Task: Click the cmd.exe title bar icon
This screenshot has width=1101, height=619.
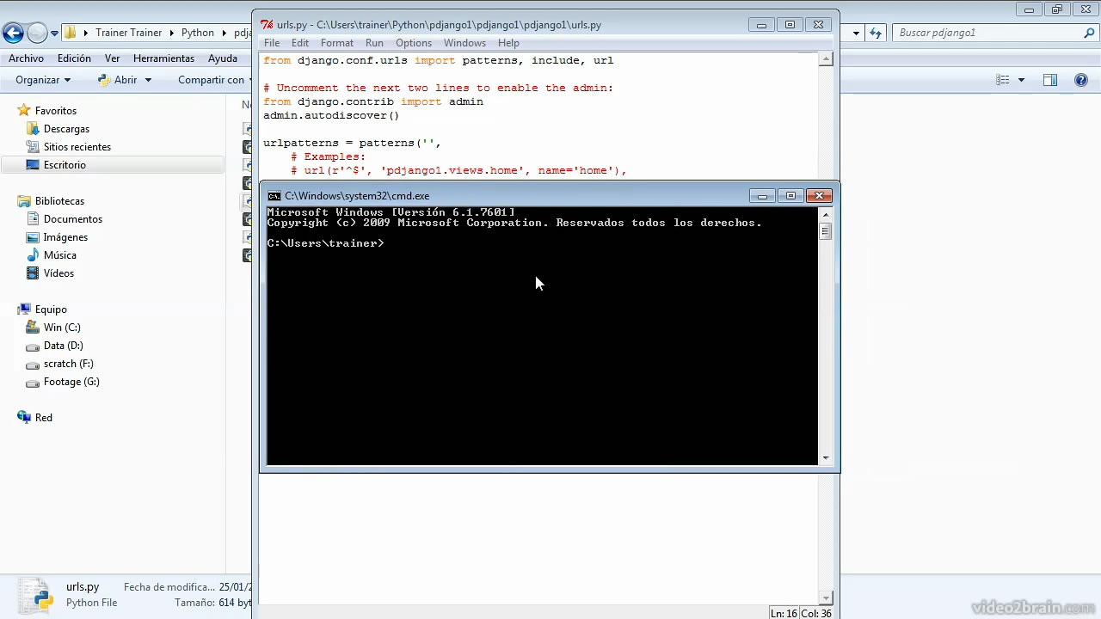Action: pos(274,196)
